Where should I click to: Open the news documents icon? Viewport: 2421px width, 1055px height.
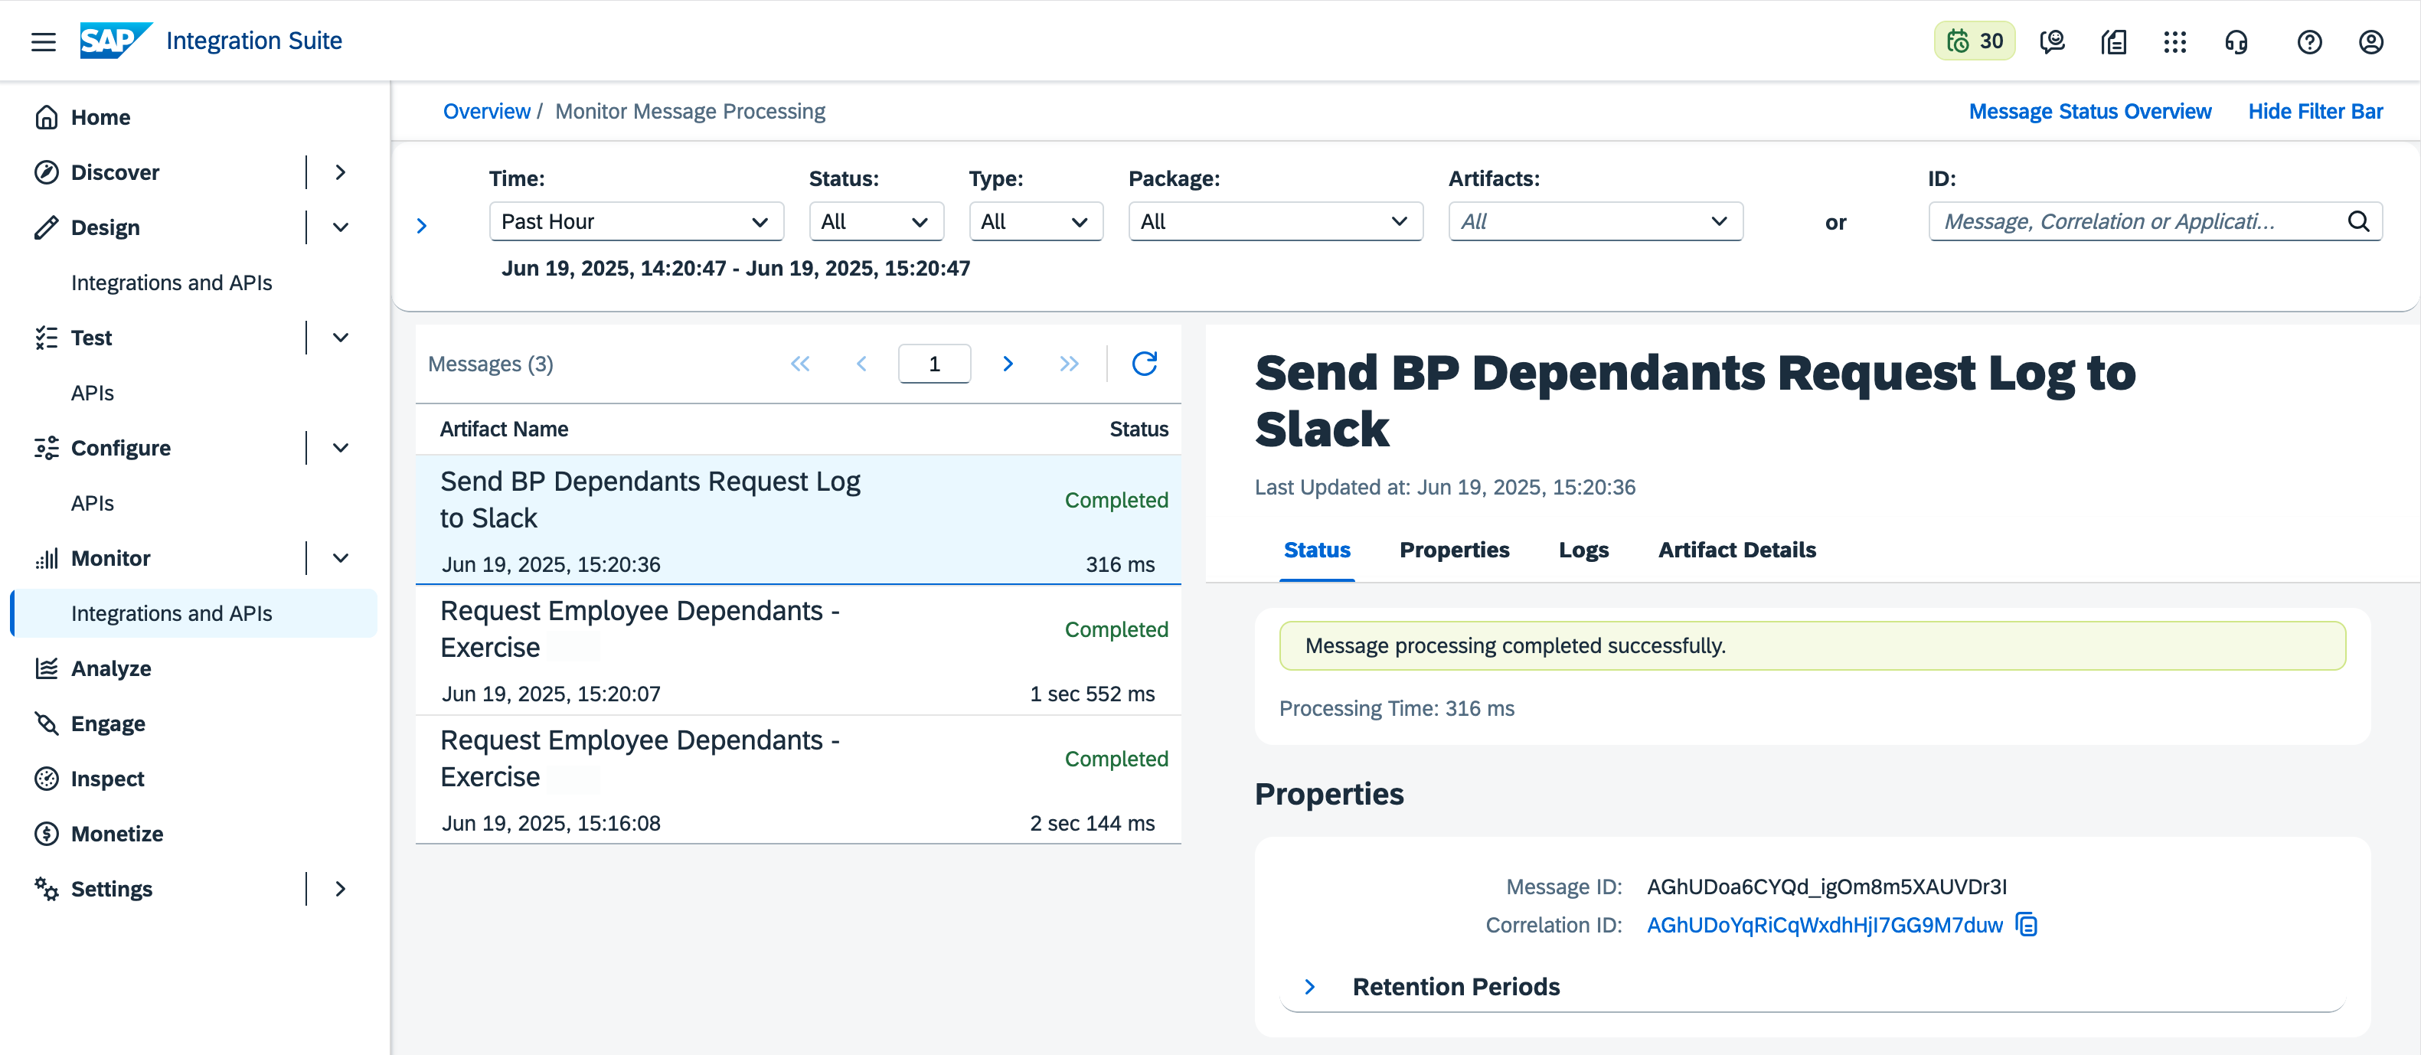coord(2114,41)
